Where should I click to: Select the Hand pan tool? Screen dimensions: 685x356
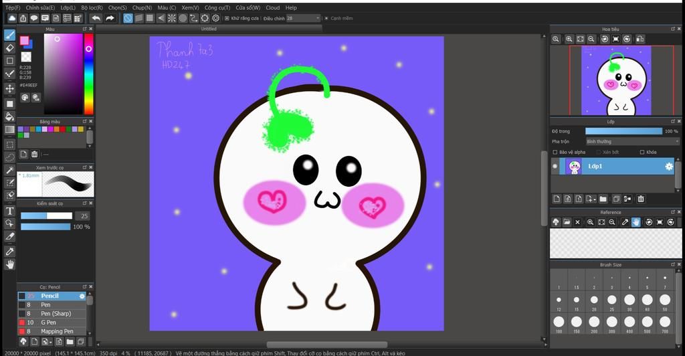(9, 264)
